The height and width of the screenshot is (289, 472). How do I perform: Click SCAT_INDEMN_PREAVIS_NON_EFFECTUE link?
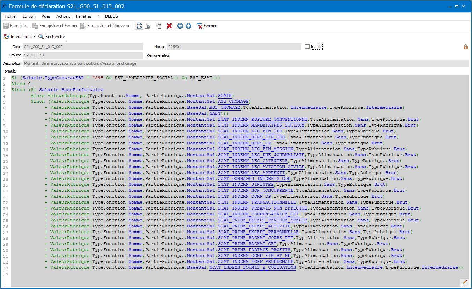click(x=263, y=208)
